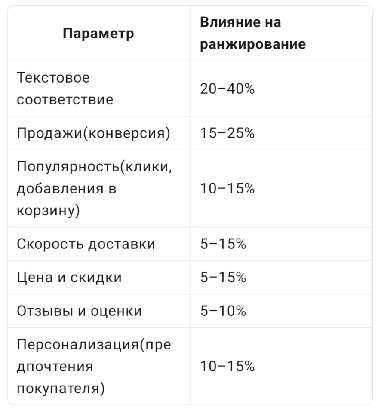The height and width of the screenshot is (410, 378).
Task: Click the '5–10%' value cell
Action: coord(223,311)
